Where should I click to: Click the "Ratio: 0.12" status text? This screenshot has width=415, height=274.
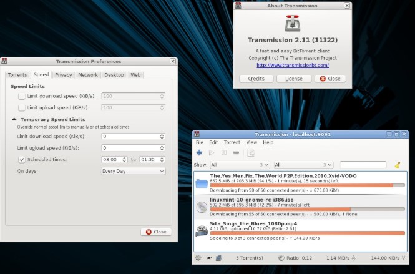(x=299, y=258)
